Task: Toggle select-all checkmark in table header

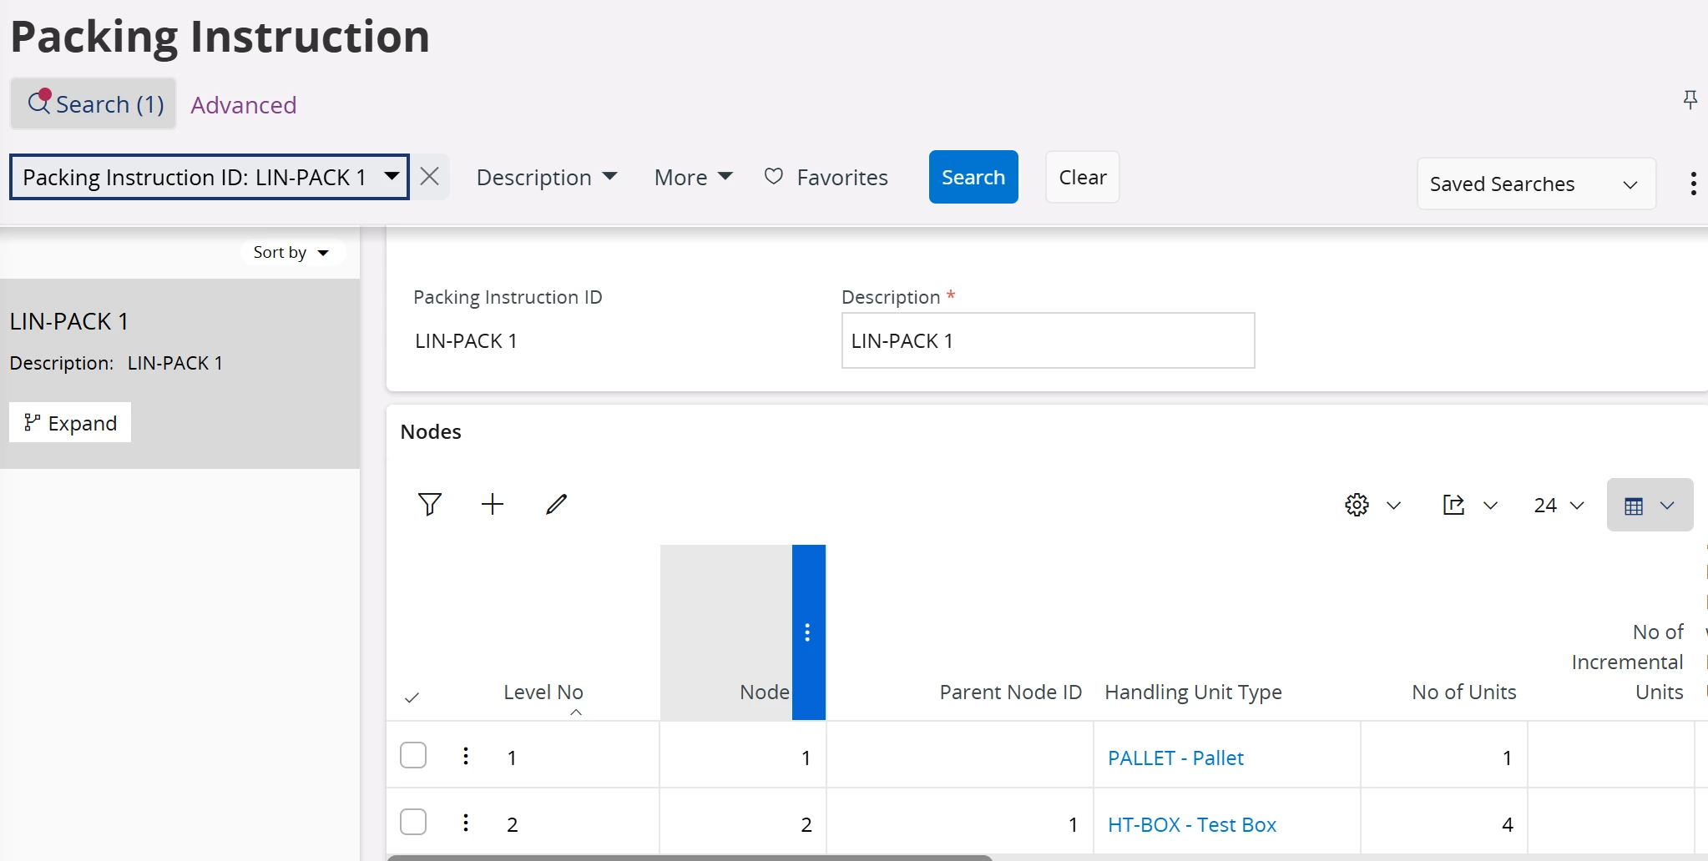Action: [412, 698]
